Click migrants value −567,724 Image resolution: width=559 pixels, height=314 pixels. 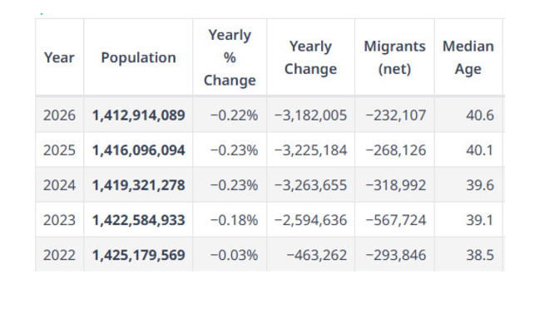[396, 220]
